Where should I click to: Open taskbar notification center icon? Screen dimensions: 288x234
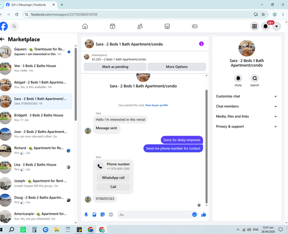(x=281, y=229)
